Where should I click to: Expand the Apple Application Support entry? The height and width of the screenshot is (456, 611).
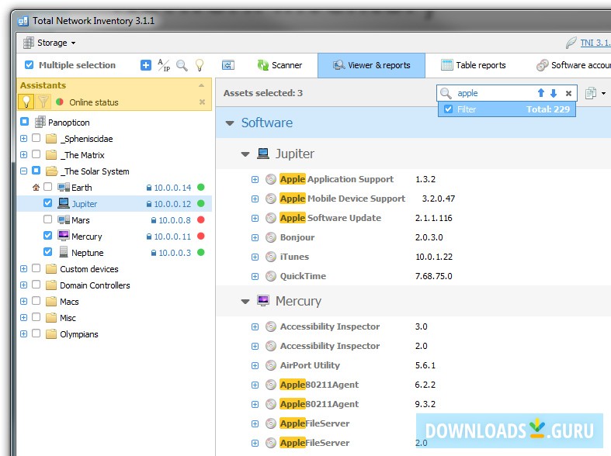click(x=255, y=179)
